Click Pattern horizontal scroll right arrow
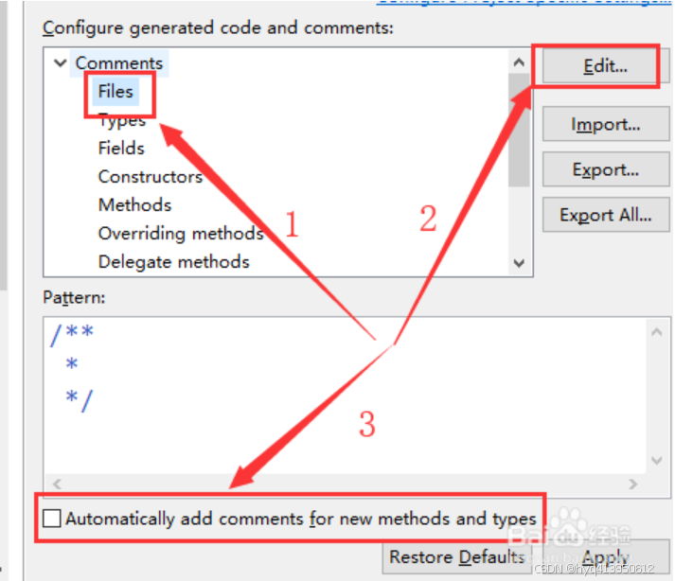The image size is (675, 581). (x=632, y=484)
